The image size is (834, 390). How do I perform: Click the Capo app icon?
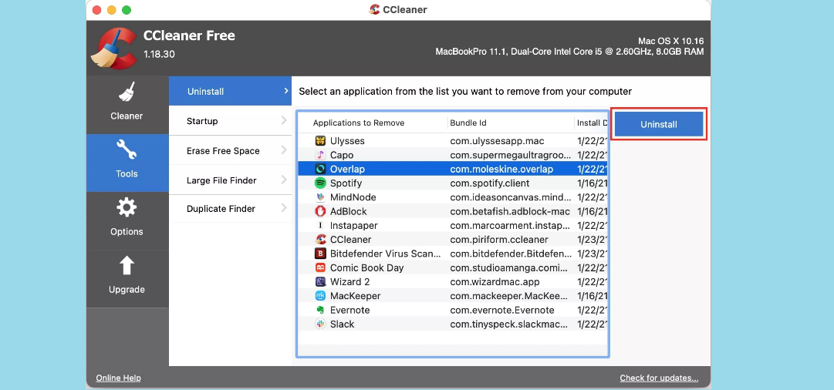point(320,155)
